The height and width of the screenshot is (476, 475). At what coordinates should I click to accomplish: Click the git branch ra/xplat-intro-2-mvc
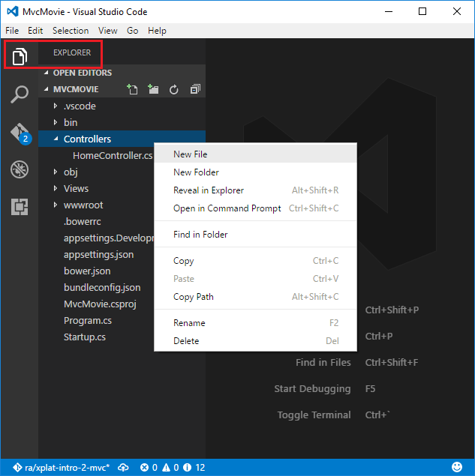point(61,468)
